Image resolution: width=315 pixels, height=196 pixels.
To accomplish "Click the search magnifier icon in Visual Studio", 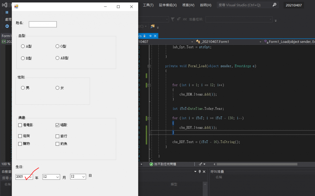I will pyautogui.click(x=274, y=5).
